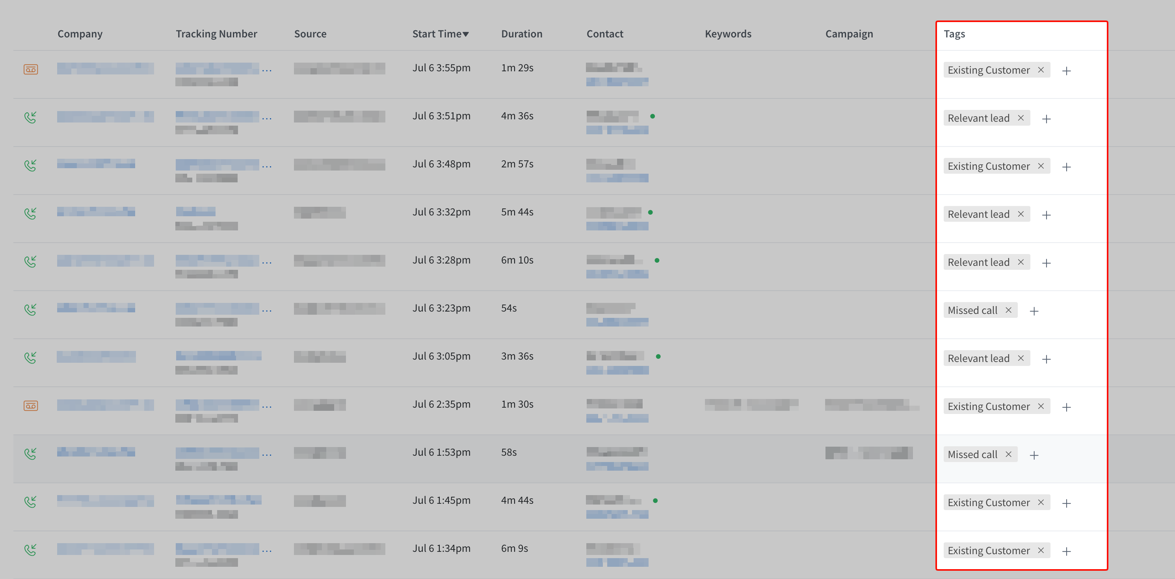Remove Relevant lead tag on 3:51pm call
The image size is (1175, 579).
click(1021, 118)
